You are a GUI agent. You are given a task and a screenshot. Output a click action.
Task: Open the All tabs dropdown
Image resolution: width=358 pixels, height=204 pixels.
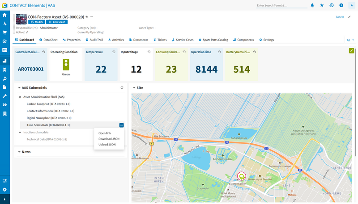(x=350, y=40)
